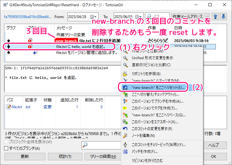Click the new-branch red label
This screenshot has width=232, height=165.
point(66,41)
